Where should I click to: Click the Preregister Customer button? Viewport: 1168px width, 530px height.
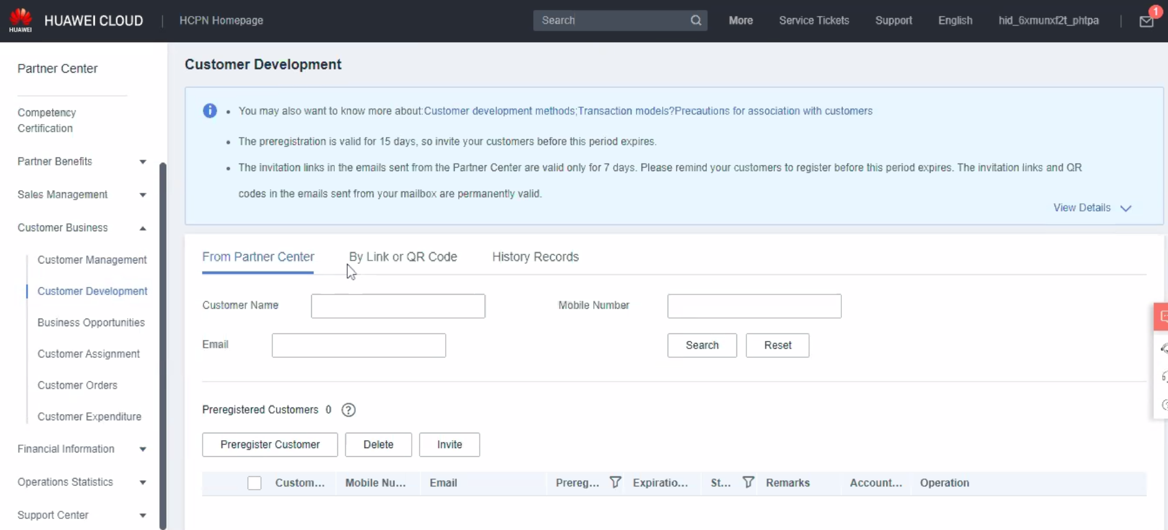(270, 444)
